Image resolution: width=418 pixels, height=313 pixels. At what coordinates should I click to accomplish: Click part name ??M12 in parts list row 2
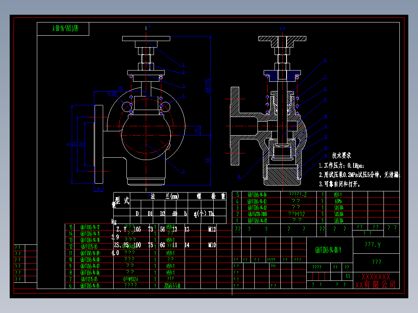point(296,214)
